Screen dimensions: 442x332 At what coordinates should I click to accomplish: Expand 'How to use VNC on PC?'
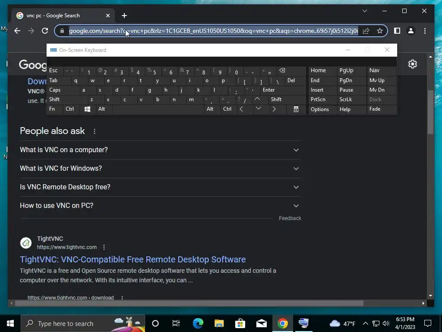(160, 206)
